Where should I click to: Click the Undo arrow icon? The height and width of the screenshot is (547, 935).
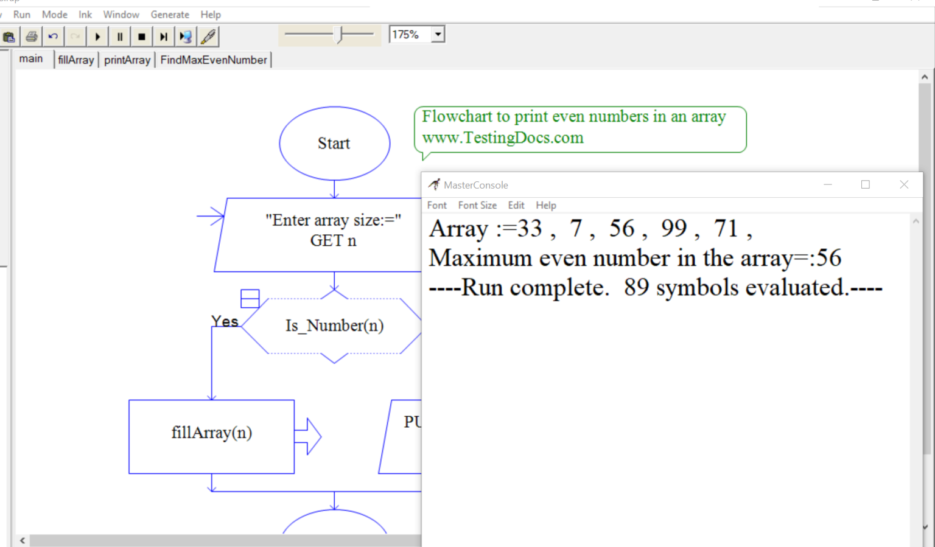coord(54,37)
